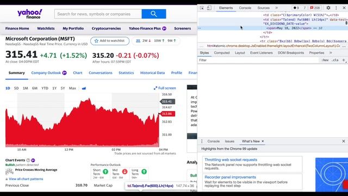Open the Watchlists nav item

(x=46, y=28)
